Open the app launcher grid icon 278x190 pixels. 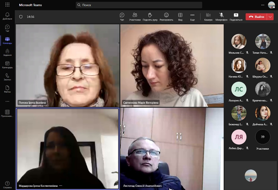tap(7, 5)
